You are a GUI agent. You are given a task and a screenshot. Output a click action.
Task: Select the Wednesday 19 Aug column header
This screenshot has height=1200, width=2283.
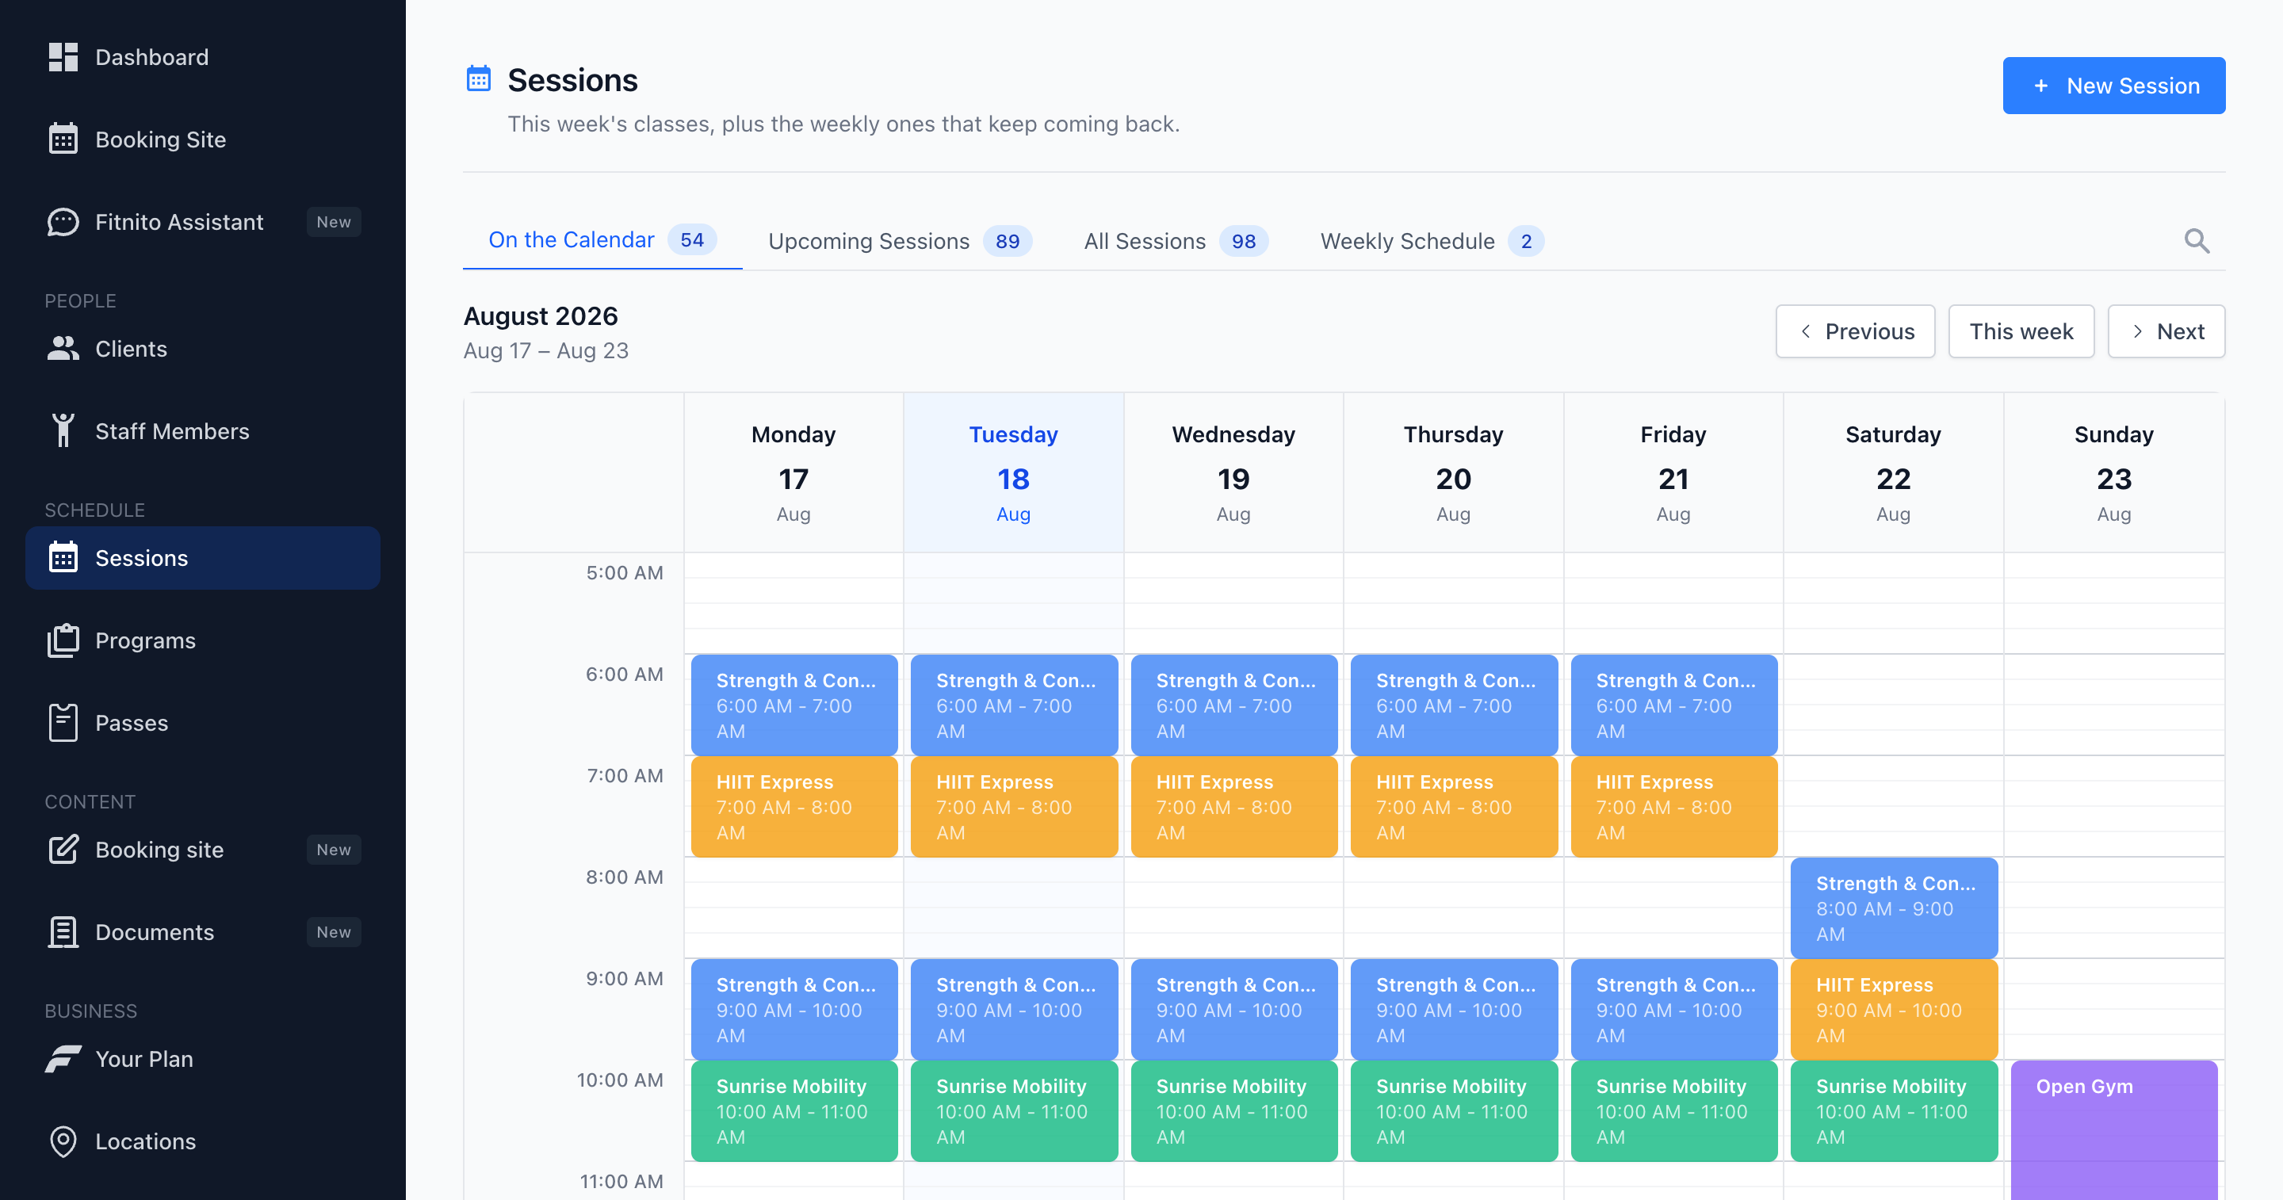pyautogui.click(x=1233, y=473)
